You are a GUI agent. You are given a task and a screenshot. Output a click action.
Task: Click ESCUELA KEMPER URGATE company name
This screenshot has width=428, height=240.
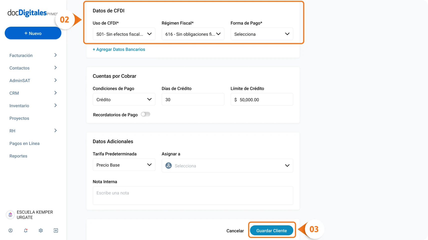[x=35, y=215]
